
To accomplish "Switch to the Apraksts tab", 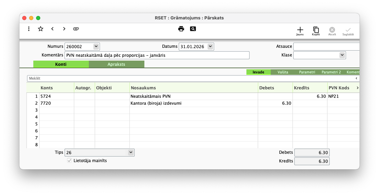I will 116,64.
